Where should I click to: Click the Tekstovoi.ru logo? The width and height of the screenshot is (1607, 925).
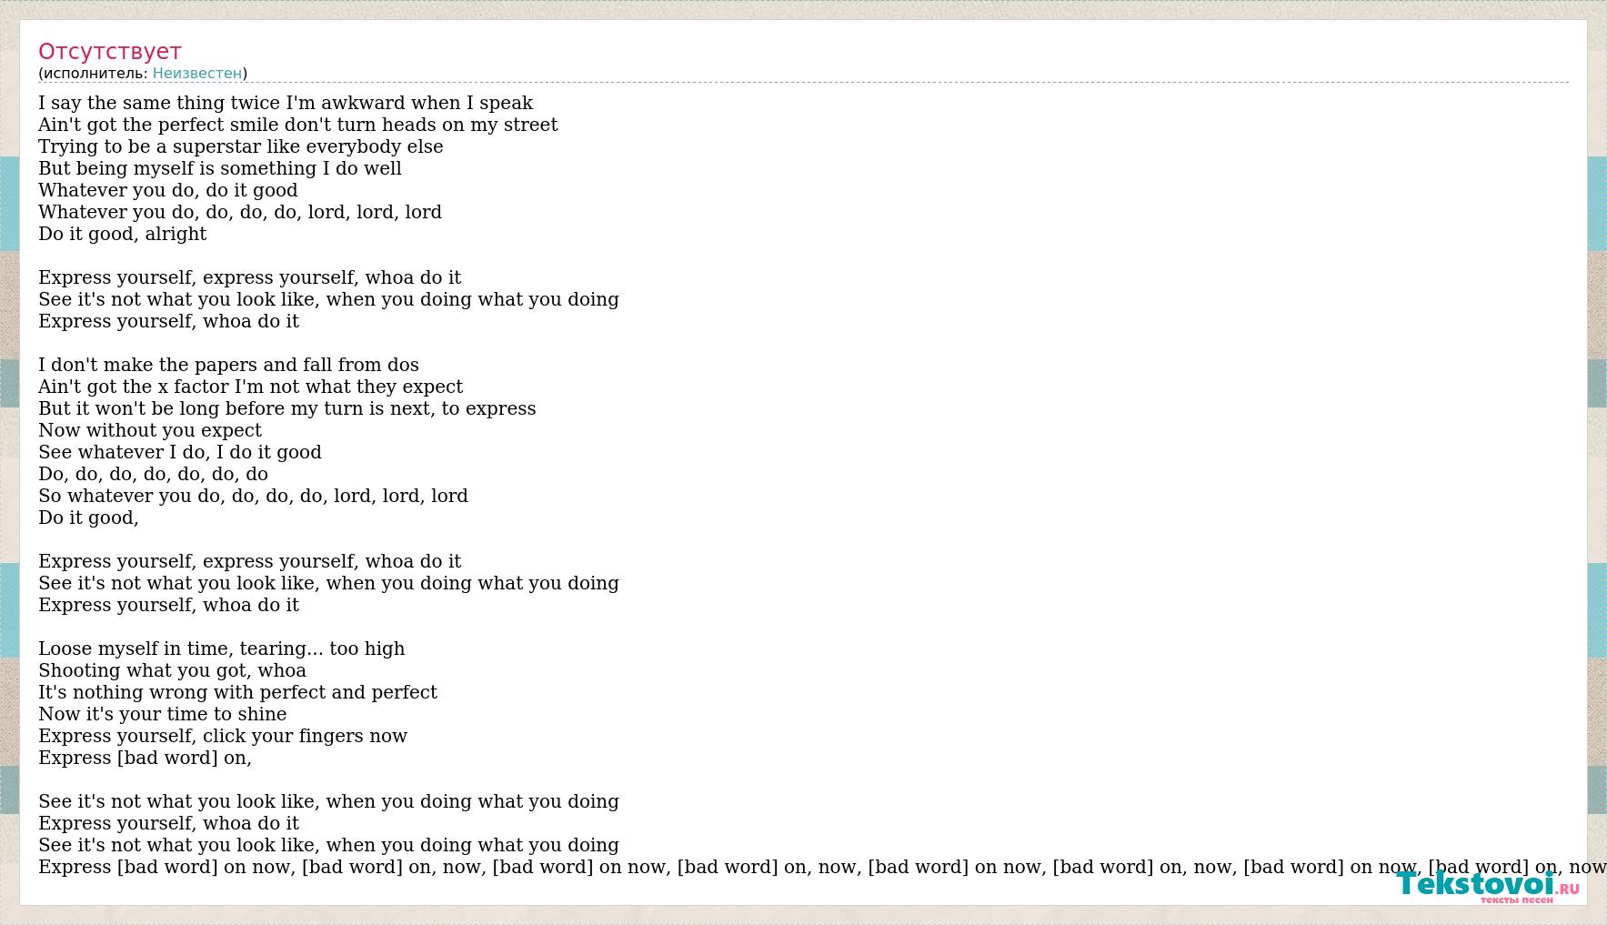pyautogui.click(x=1488, y=885)
